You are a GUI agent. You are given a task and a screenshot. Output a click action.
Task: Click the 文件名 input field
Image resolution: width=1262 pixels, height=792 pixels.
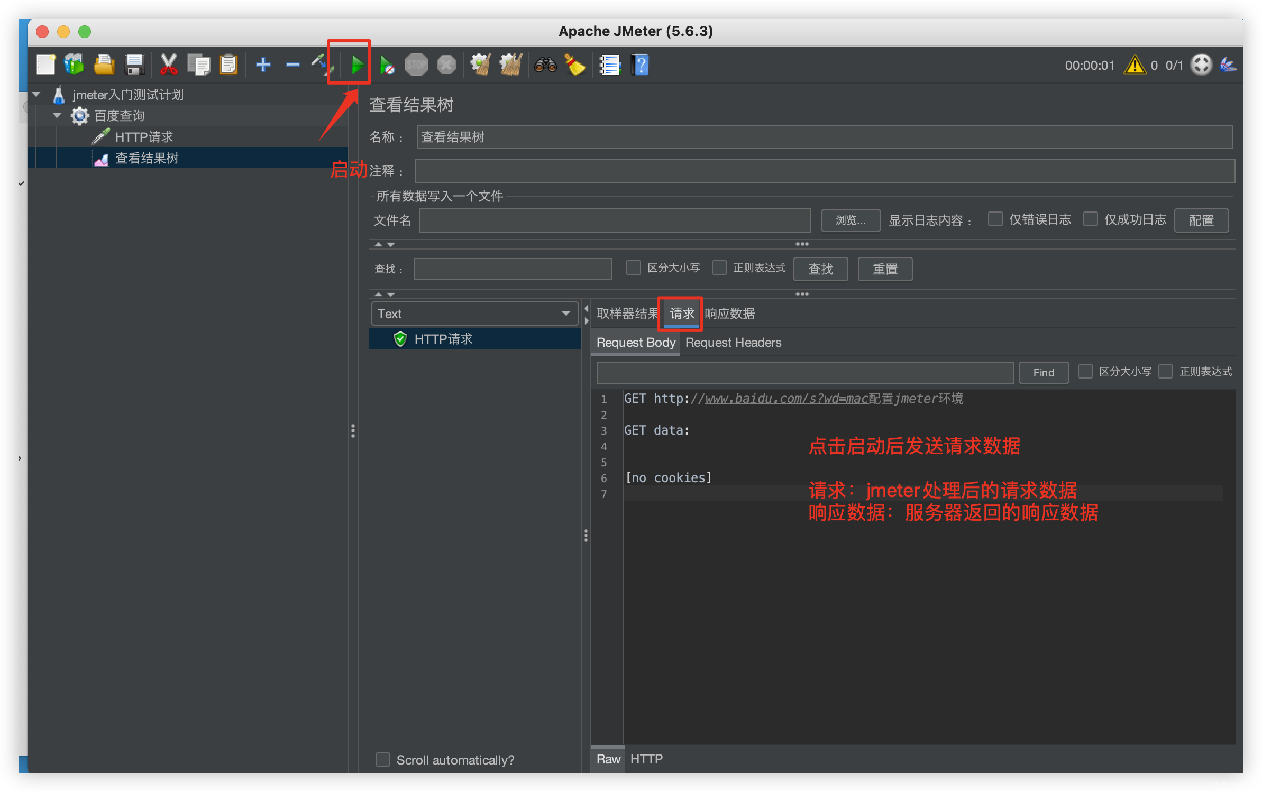point(613,220)
